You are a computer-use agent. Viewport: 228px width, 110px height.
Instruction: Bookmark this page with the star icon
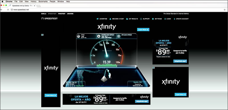coord(225,10)
